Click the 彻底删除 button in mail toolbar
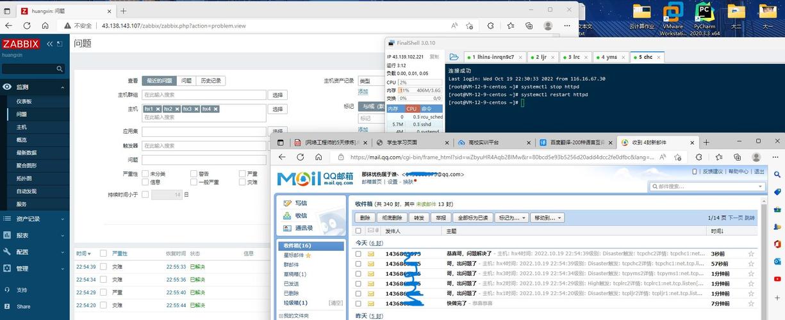The width and height of the screenshot is (785, 320). pos(392,218)
